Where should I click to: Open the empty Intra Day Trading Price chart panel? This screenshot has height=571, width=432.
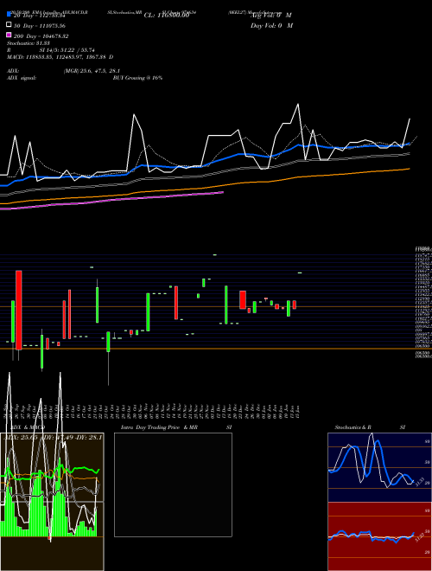click(173, 484)
